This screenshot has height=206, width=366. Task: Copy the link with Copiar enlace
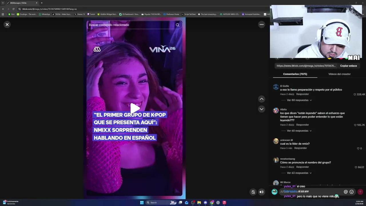348,66
